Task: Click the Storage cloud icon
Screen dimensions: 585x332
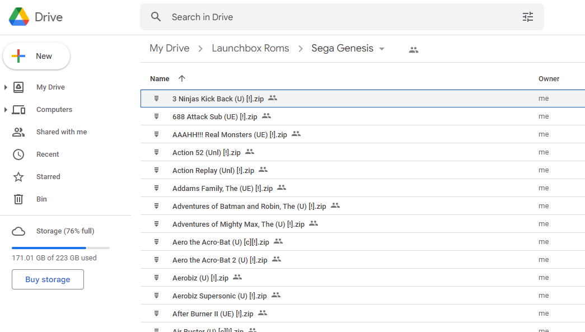Action: click(18, 231)
